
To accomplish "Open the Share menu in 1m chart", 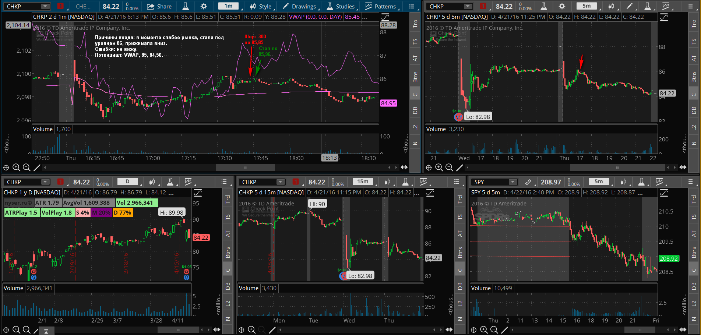I will pyautogui.click(x=159, y=6).
